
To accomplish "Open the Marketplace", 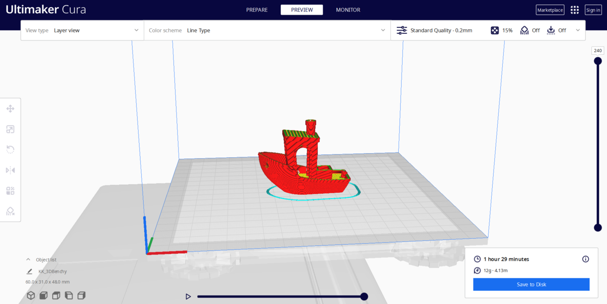I will click(x=550, y=10).
